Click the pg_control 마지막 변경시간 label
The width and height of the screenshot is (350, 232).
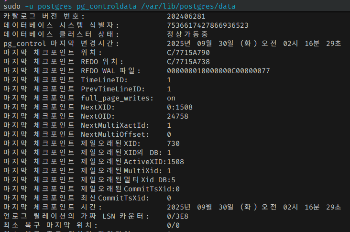click(x=61, y=44)
